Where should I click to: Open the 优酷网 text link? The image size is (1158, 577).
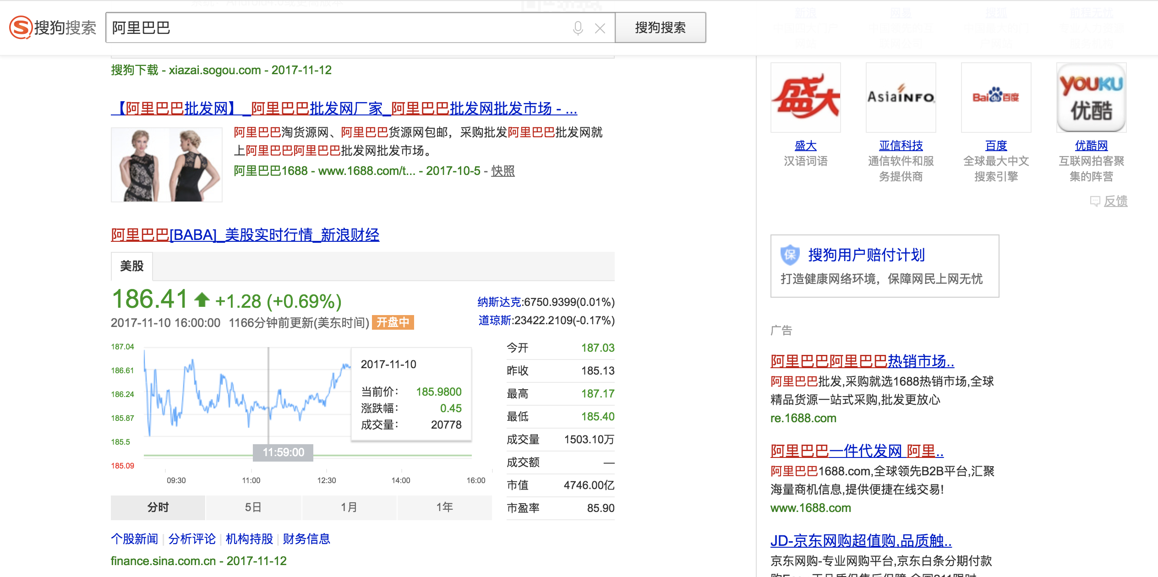tap(1092, 146)
